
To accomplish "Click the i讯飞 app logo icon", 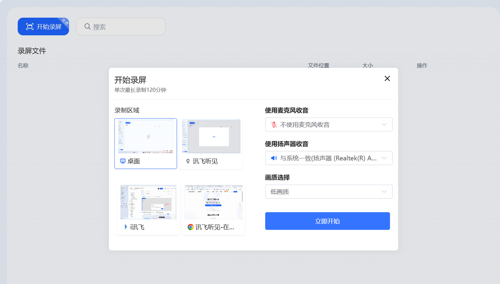I will tap(125, 227).
